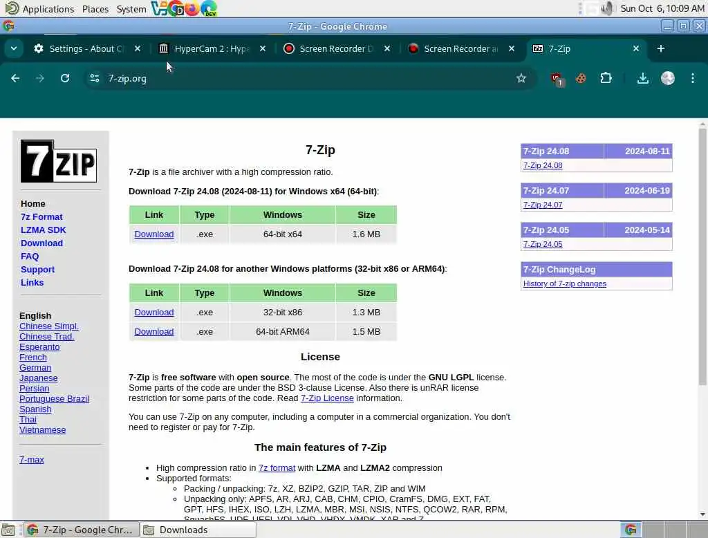Open History of 7-zip changes link
This screenshot has width=708, height=538.
564,284
